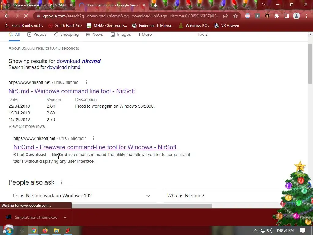The image size is (313, 235).
Task: Open the Chrome three-dot menu
Action: pyautogui.click(x=306, y=16)
